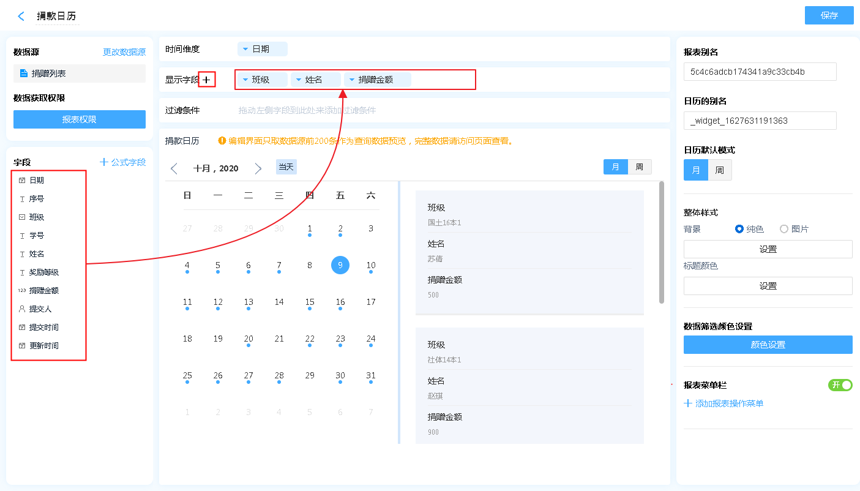Open the 颜色设置 button
This screenshot has width=860, height=491.
[768, 345]
